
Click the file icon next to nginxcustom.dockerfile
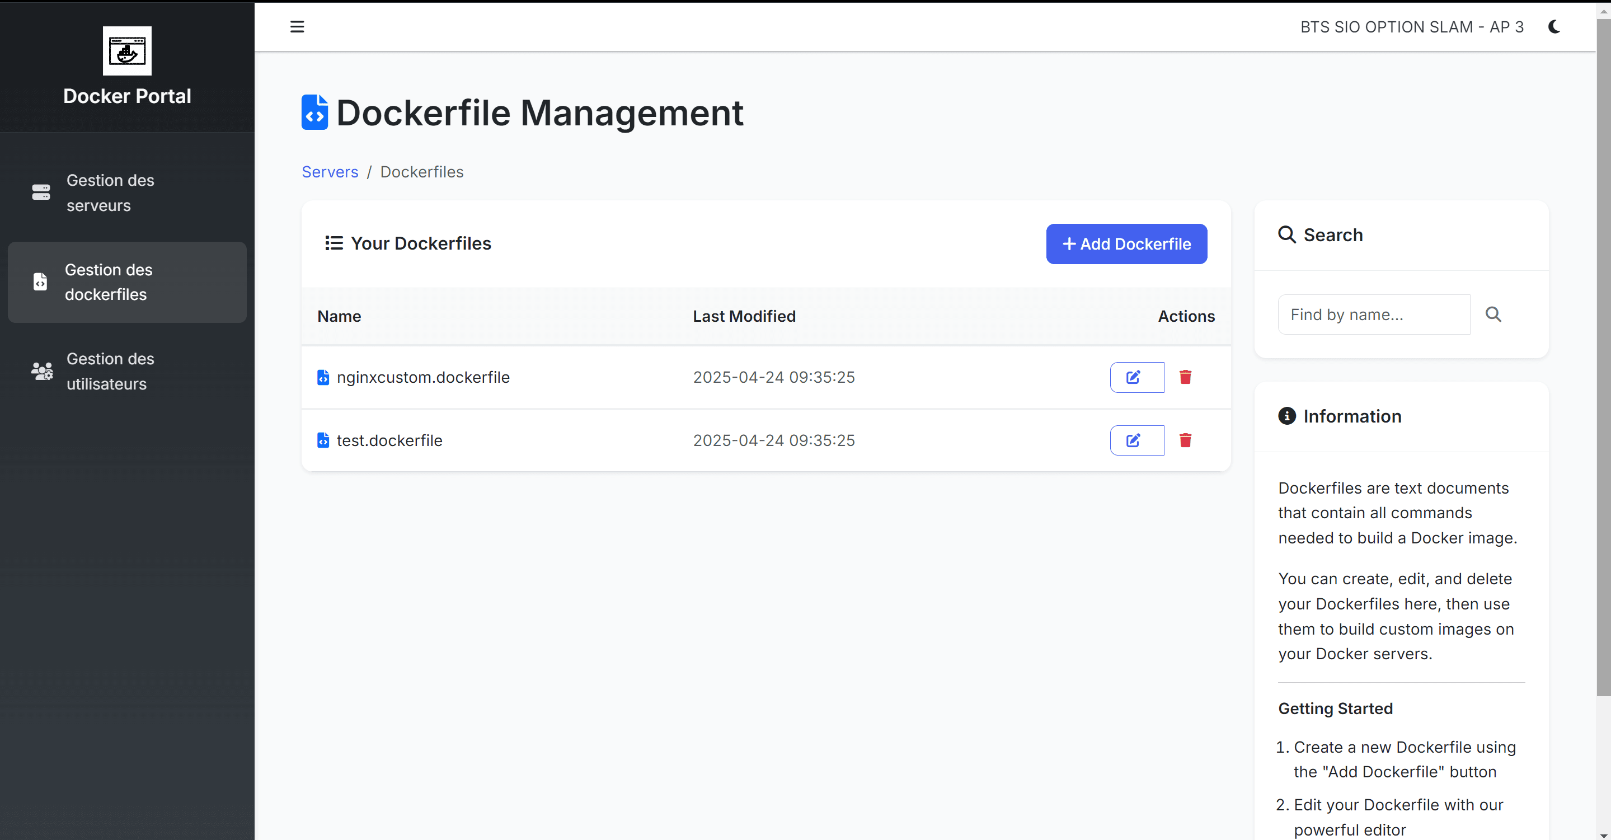click(x=323, y=377)
